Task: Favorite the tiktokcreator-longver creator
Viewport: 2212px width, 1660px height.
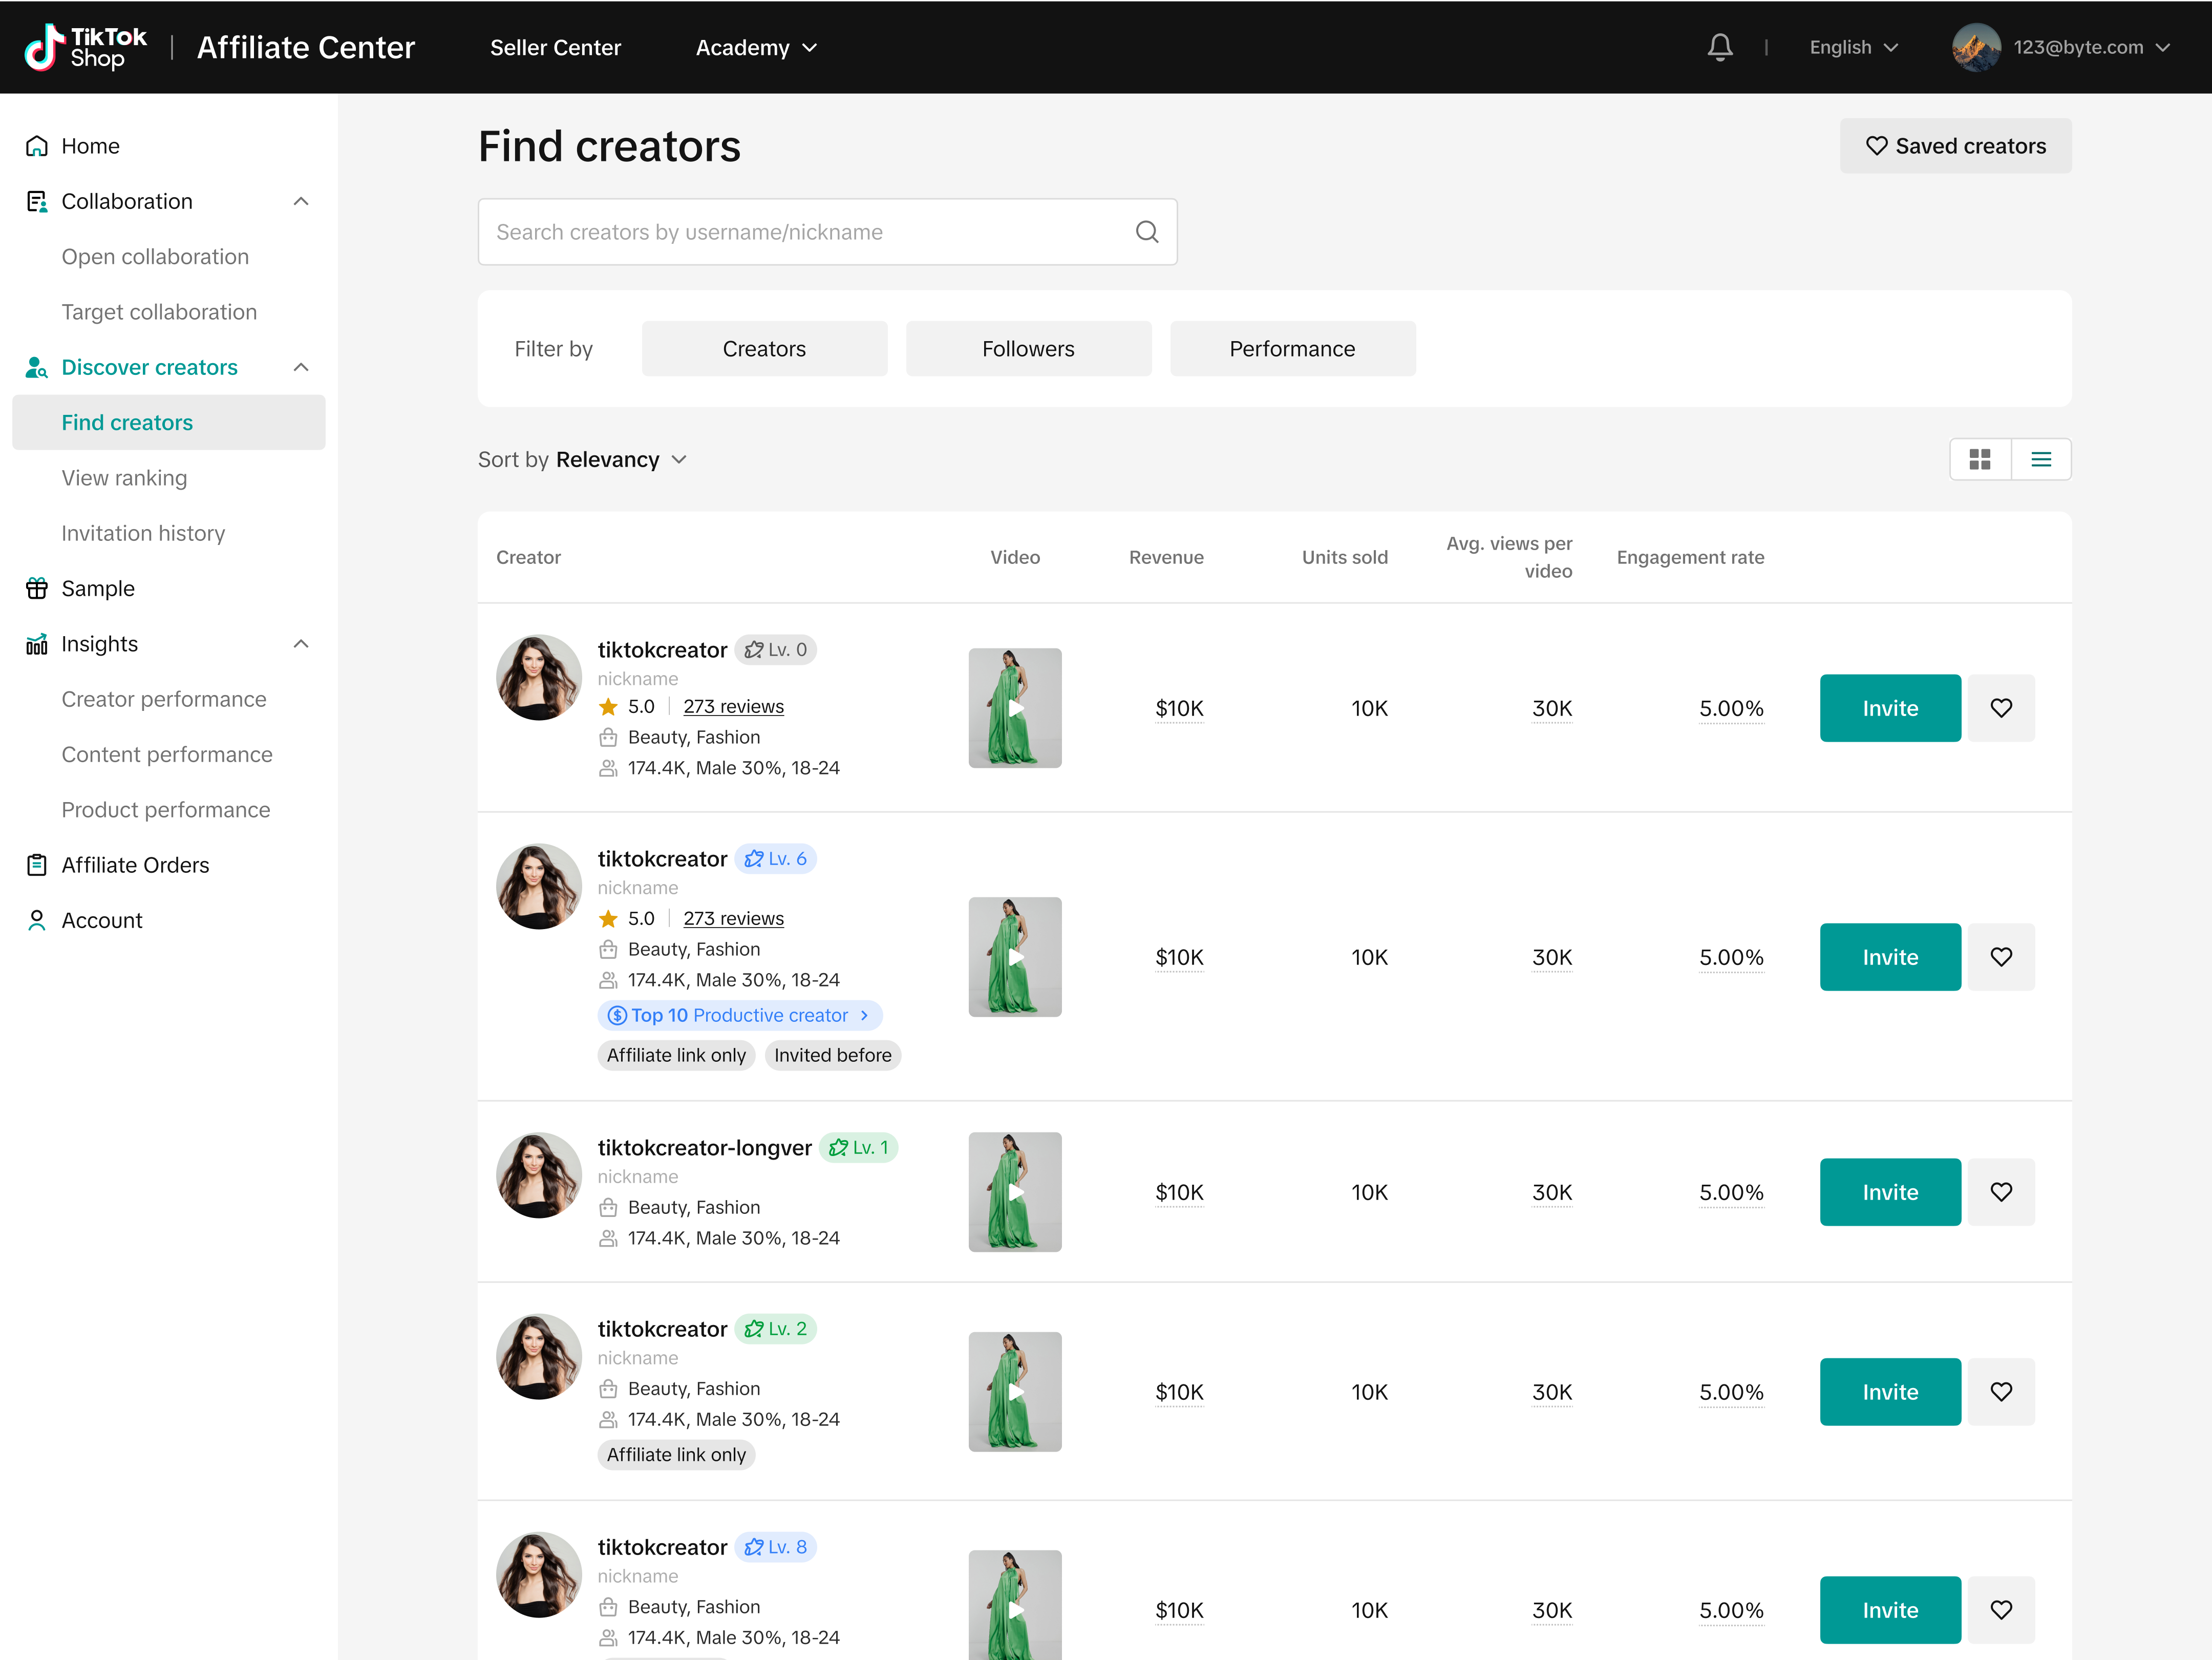Action: [2000, 1192]
